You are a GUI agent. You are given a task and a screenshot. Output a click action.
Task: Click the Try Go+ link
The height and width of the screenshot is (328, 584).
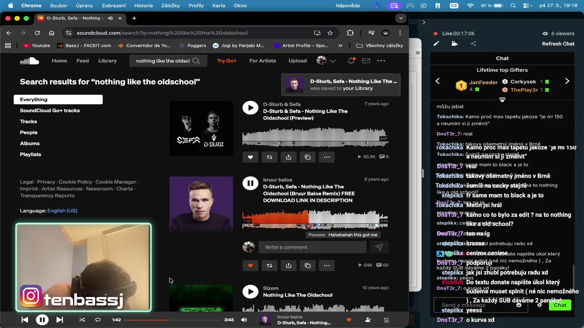(227, 61)
